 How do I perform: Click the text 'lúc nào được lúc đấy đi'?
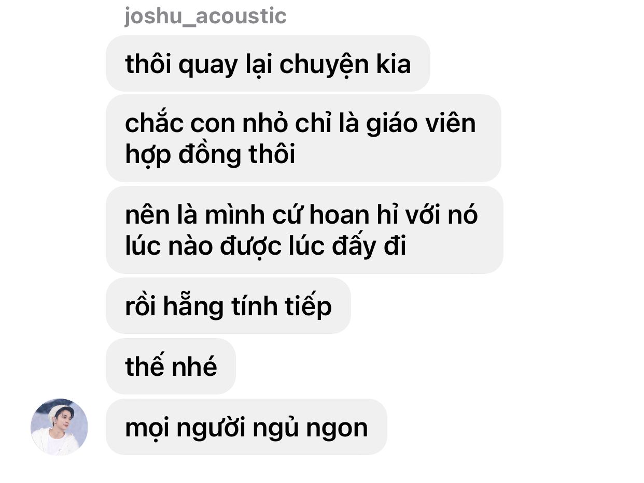pos(265,246)
